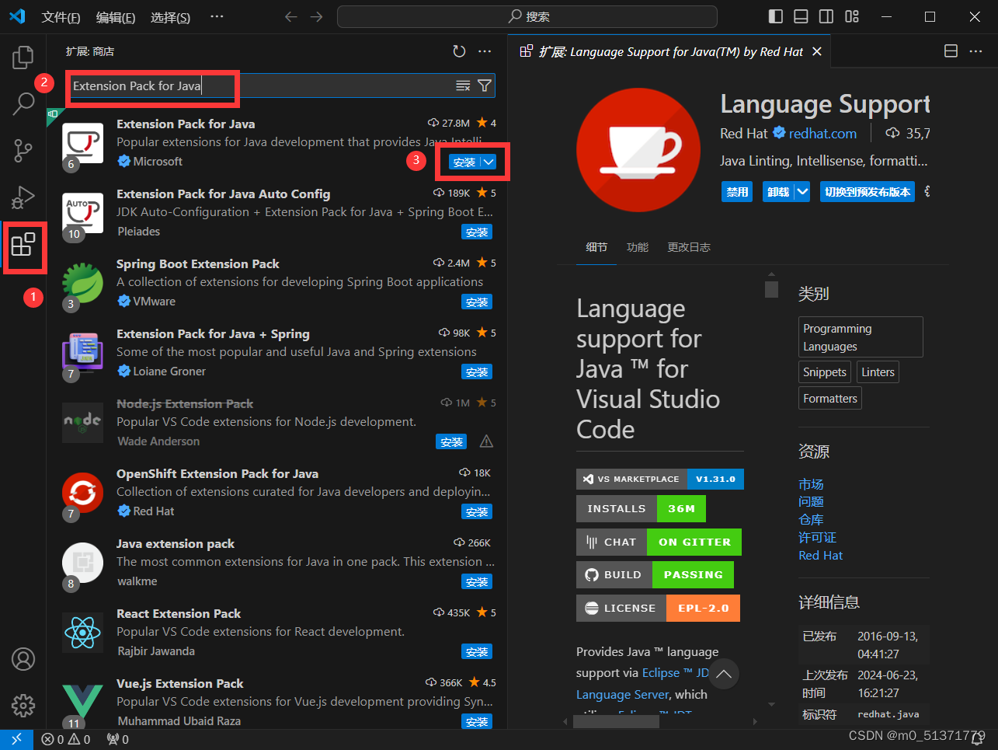Viewport: 998px width, 750px height.
Task: Disable the extension with 禁用 button
Action: 737,192
